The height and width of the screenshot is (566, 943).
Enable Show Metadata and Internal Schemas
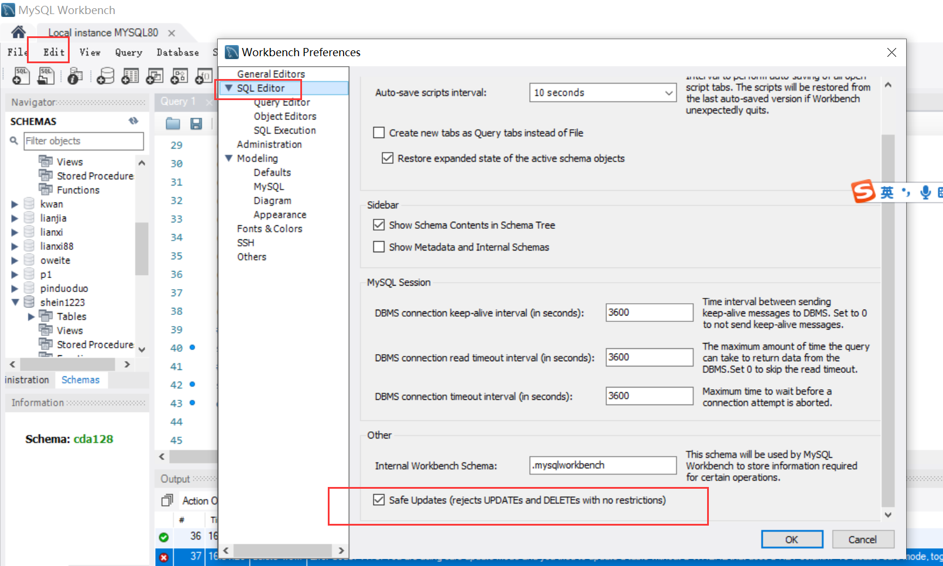[x=379, y=247]
